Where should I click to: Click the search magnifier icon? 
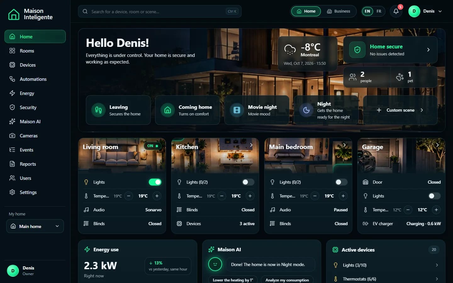pyautogui.click(x=85, y=11)
